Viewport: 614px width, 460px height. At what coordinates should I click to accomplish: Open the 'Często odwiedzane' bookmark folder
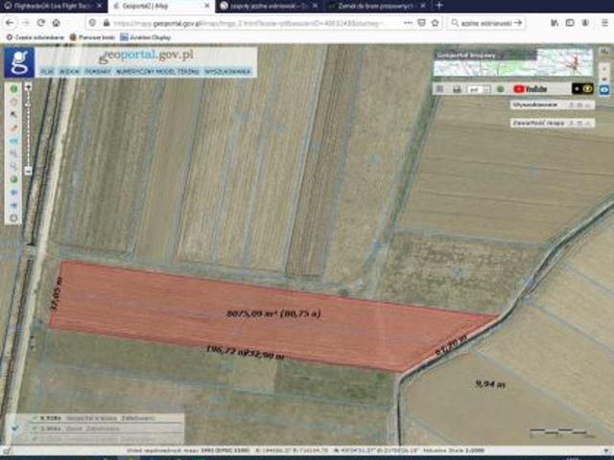click(x=35, y=37)
